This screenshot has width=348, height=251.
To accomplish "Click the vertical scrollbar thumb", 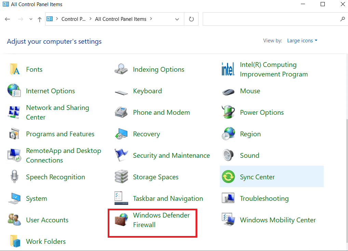I will [x=347, y=182].
